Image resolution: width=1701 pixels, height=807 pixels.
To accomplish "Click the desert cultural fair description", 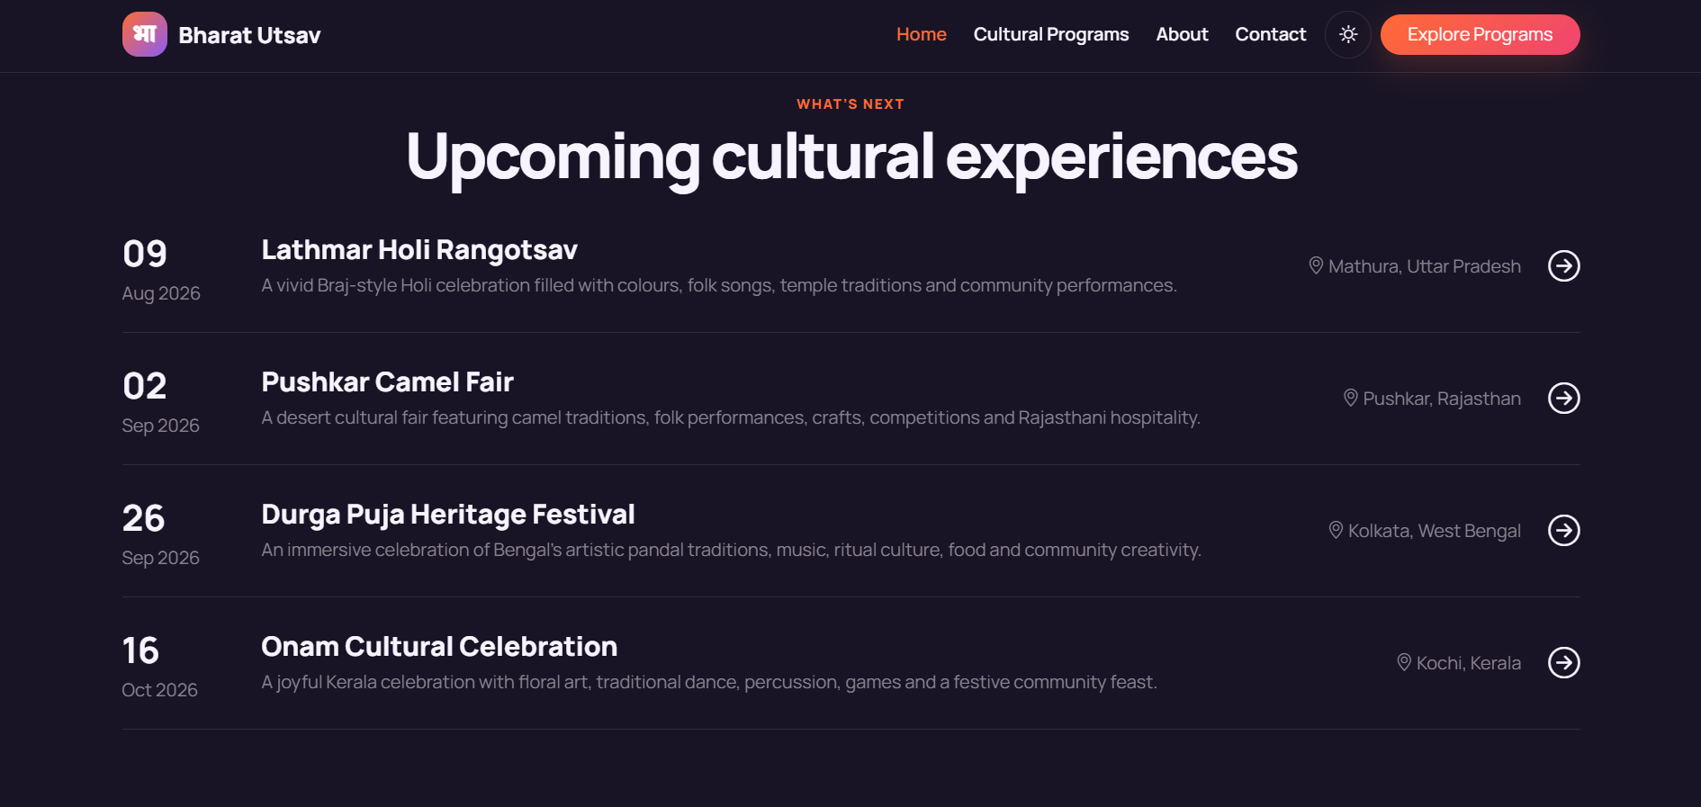I will 731,417.
